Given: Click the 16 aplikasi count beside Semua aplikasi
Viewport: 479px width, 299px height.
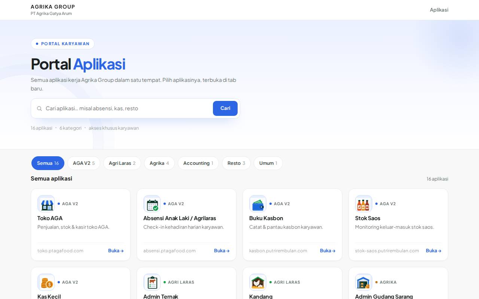Looking at the screenshot, I should (437, 179).
